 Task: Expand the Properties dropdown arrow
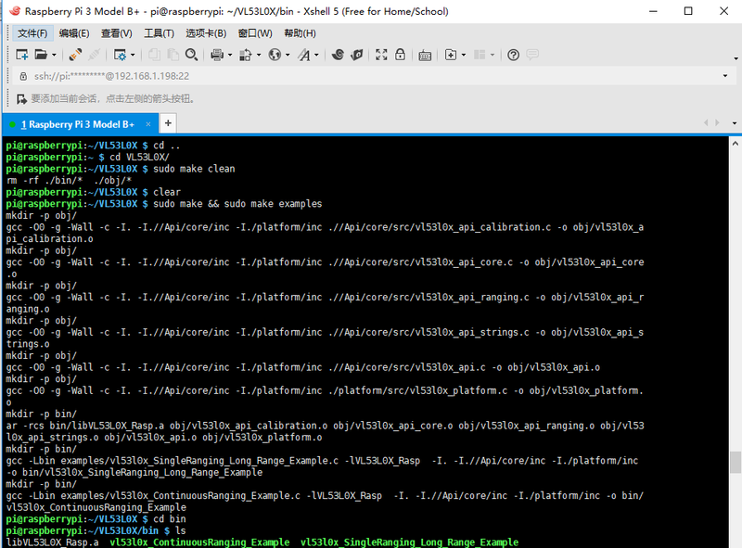click(x=133, y=56)
